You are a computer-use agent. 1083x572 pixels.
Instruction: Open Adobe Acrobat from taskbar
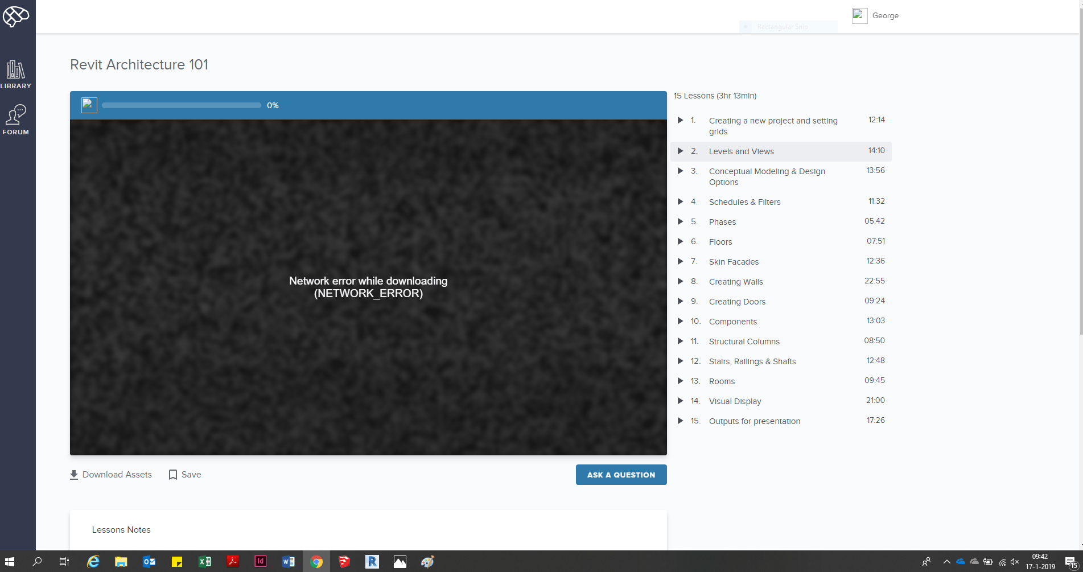point(232,562)
